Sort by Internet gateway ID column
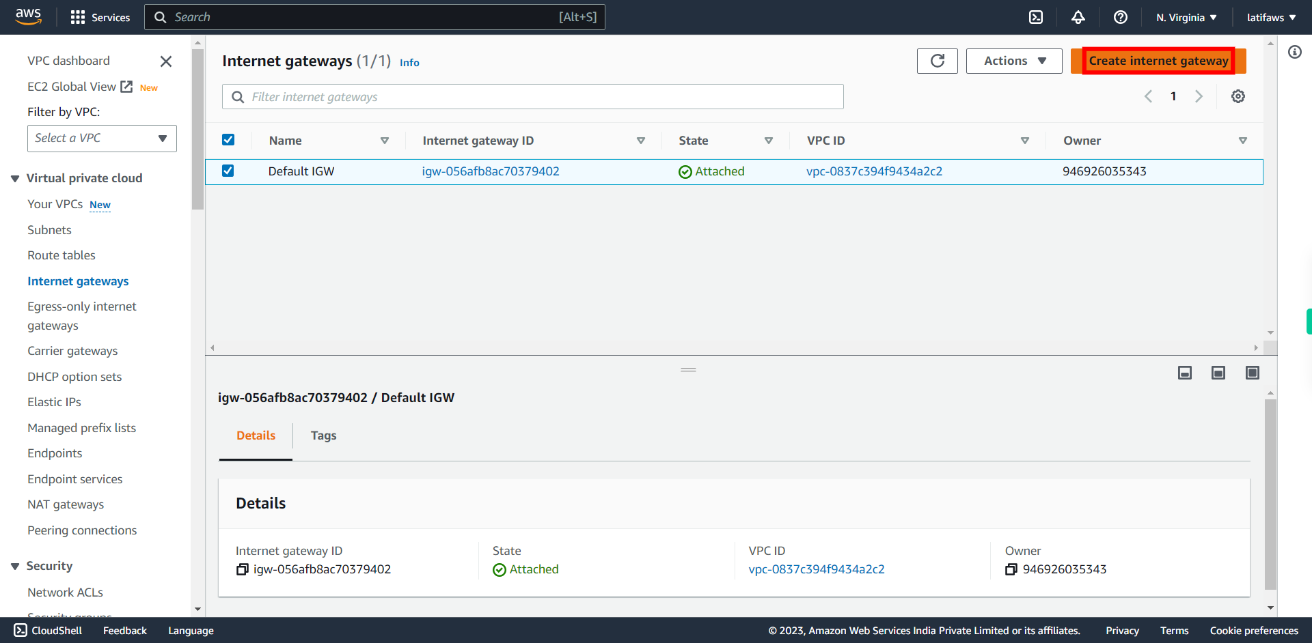This screenshot has height=643, width=1312. coord(641,141)
